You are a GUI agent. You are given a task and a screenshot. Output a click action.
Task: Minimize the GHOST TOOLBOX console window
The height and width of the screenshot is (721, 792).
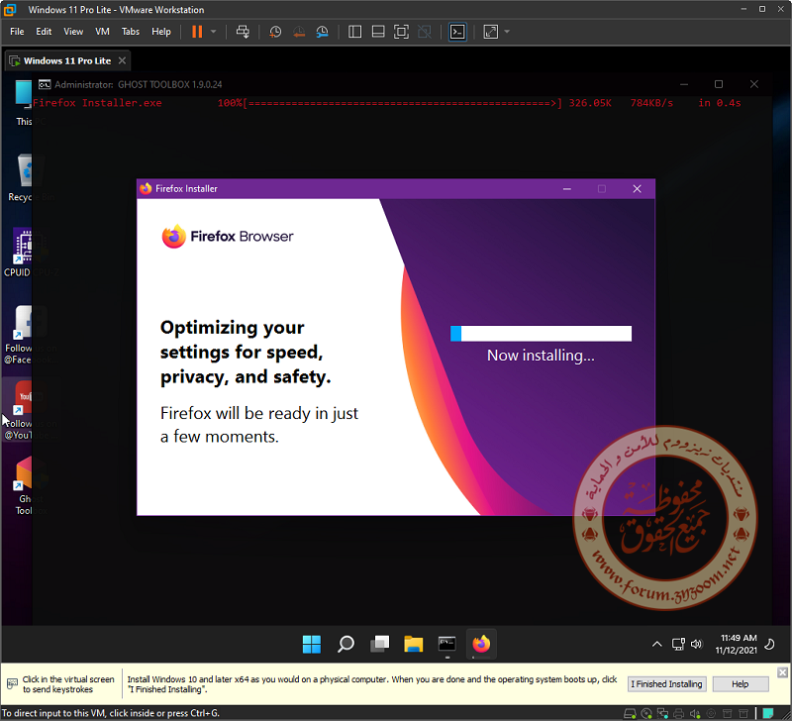coord(684,84)
